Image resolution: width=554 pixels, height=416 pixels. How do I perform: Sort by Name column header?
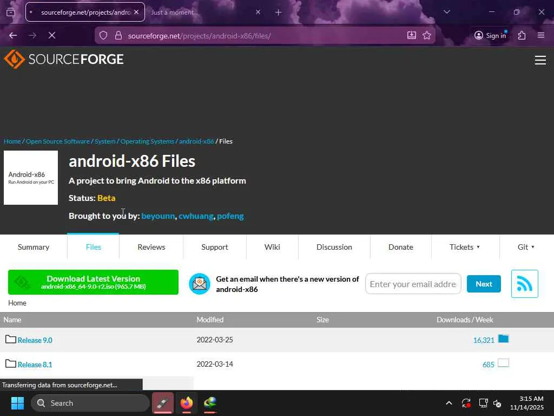12,320
